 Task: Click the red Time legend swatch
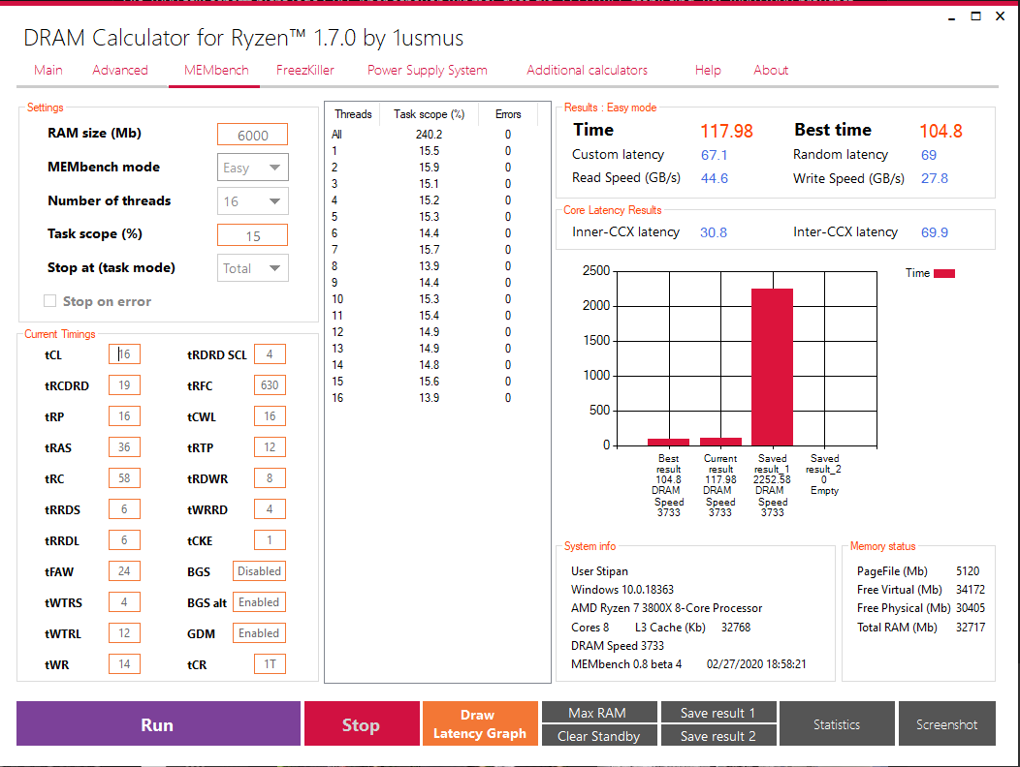click(944, 273)
